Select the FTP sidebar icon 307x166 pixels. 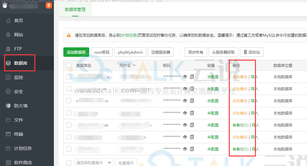(9, 49)
